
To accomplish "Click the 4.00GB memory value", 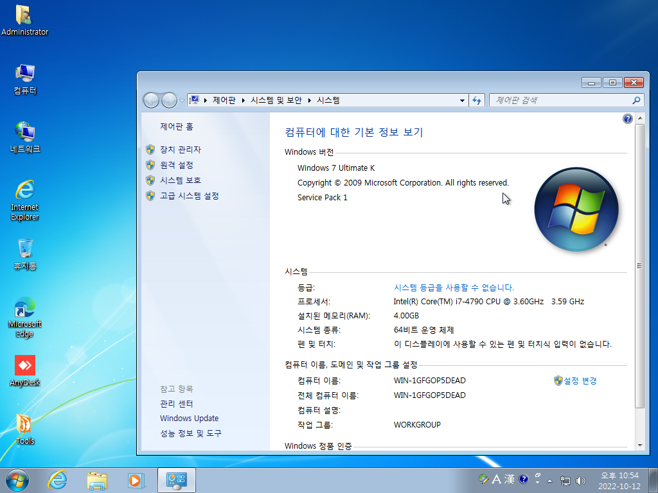I will click(x=406, y=316).
